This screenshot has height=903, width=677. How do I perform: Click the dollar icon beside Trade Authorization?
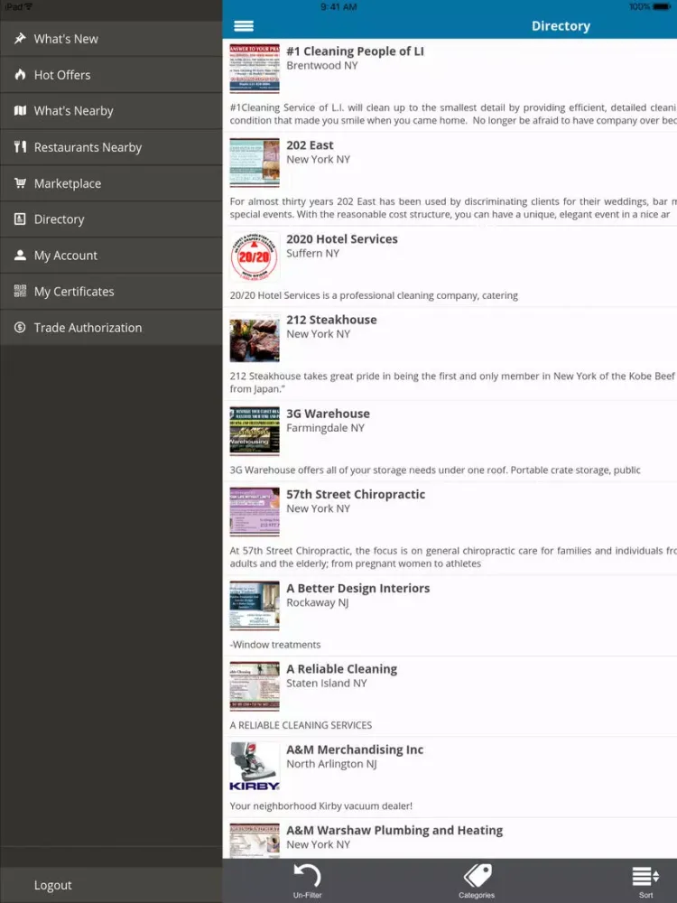point(20,327)
